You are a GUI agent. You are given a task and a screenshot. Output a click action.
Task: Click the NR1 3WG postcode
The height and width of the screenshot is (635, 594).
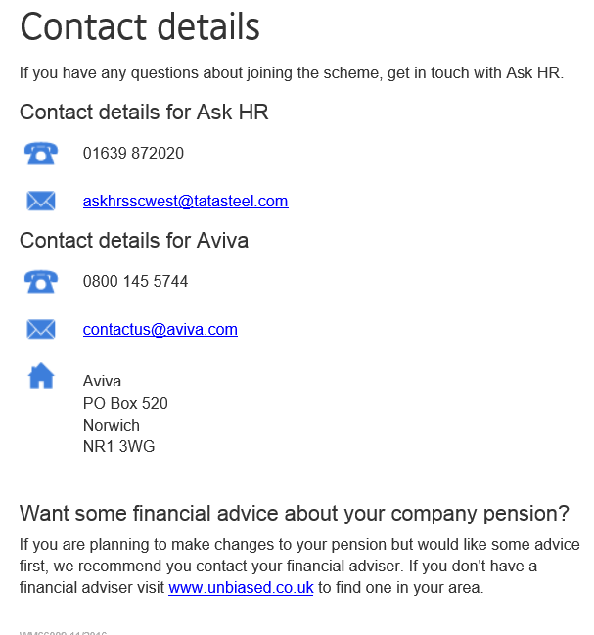(x=118, y=447)
